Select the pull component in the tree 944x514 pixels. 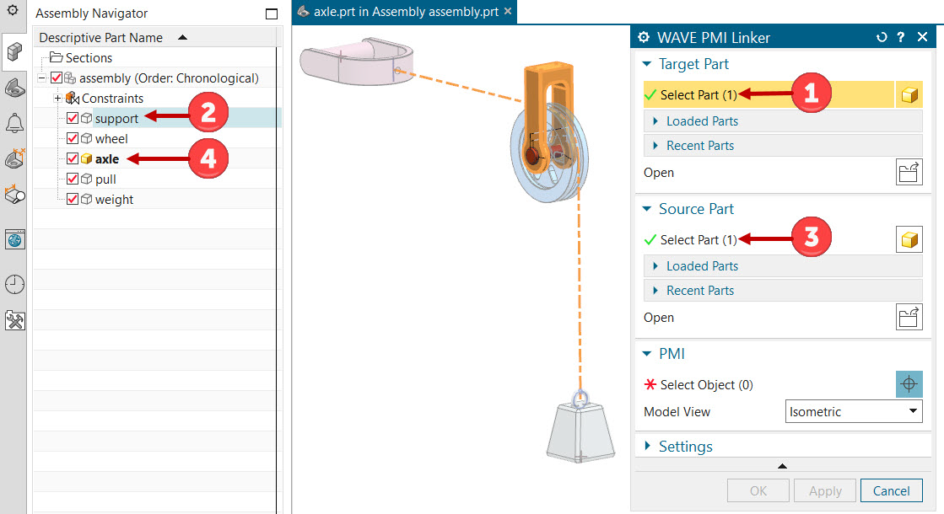pos(105,179)
